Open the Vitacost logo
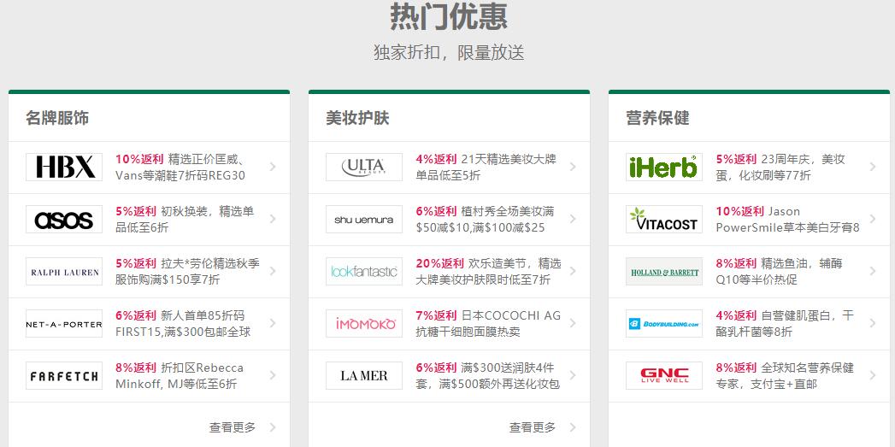 tap(664, 219)
